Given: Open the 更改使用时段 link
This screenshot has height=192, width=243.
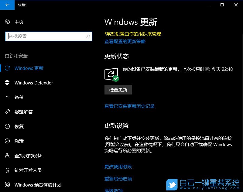Looking at the screenshot, I should click(118, 166).
